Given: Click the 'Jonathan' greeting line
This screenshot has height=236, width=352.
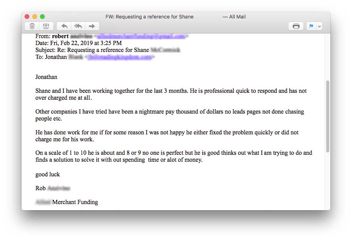Looking at the screenshot, I should 46,77.
